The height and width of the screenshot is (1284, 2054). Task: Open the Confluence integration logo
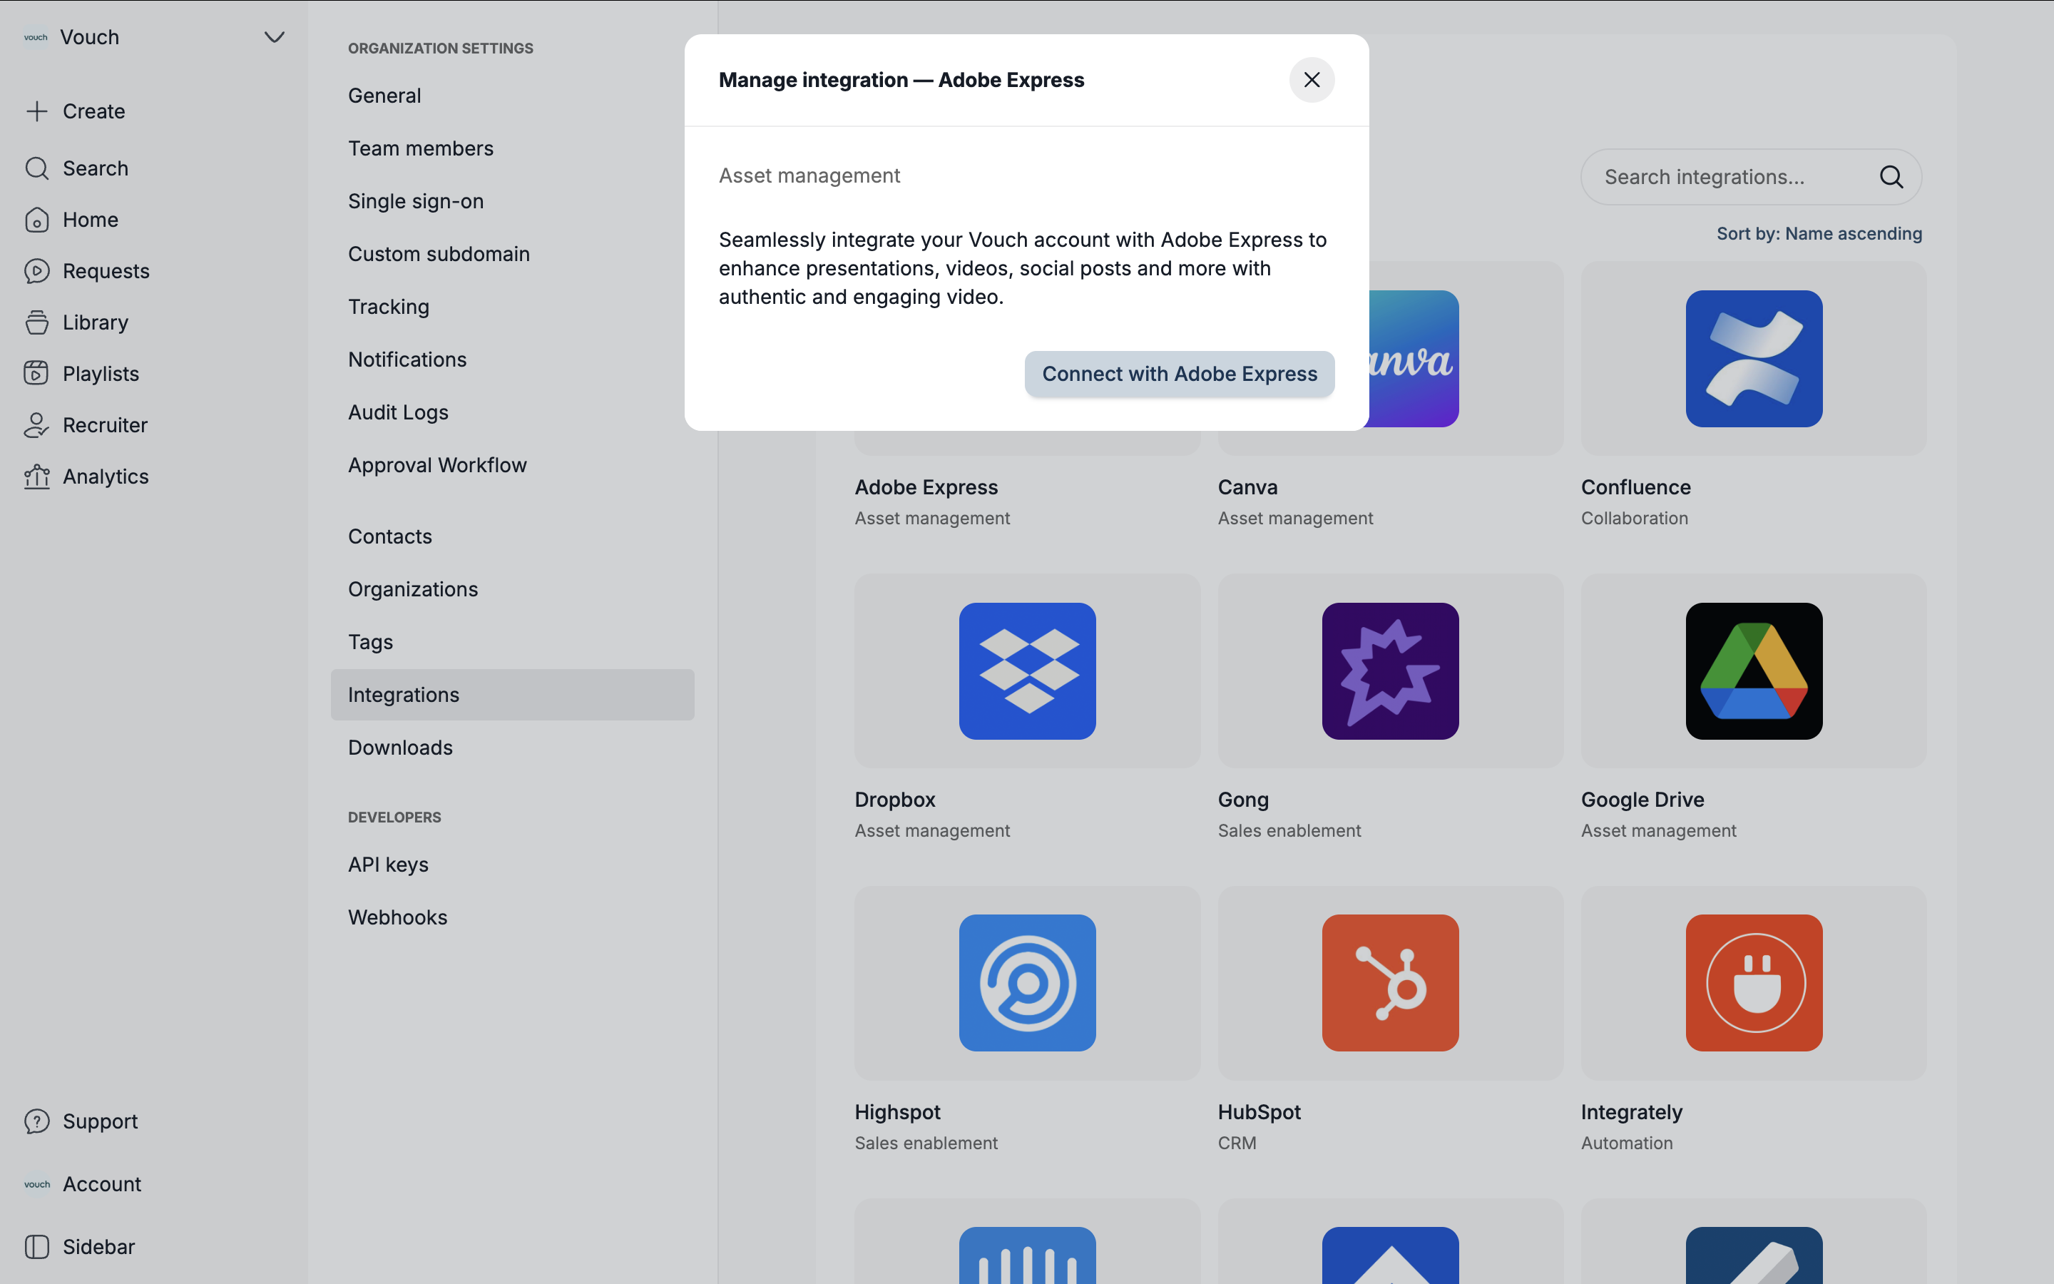(x=1754, y=358)
